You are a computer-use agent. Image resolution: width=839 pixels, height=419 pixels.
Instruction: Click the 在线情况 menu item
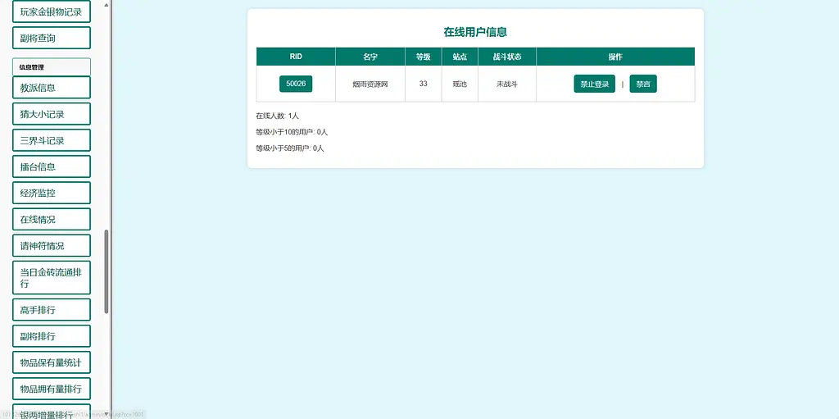coord(52,220)
